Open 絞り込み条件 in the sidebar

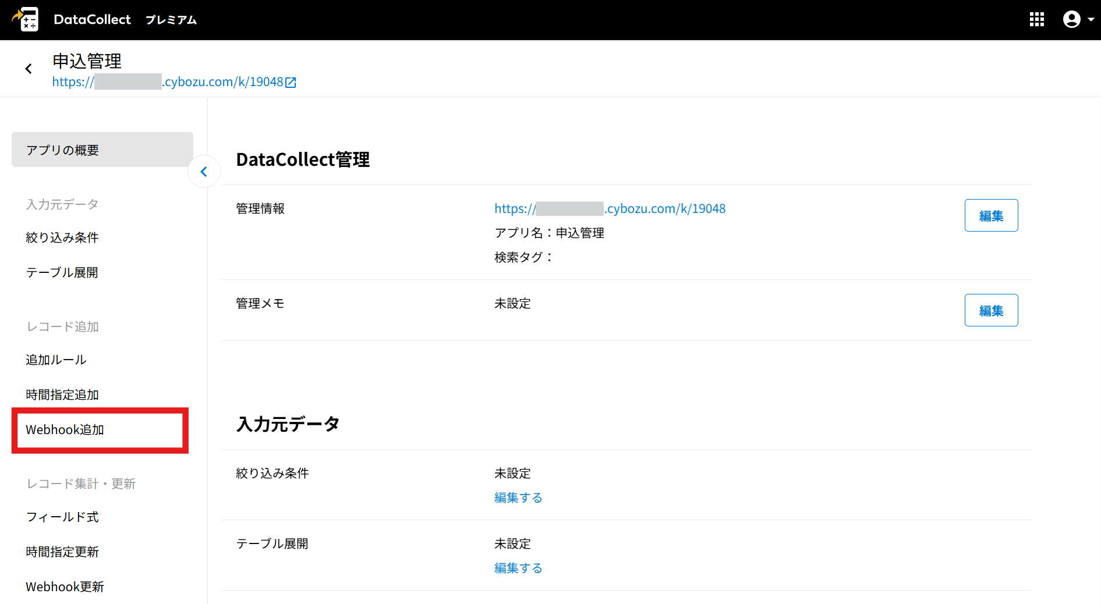(62, 237)
